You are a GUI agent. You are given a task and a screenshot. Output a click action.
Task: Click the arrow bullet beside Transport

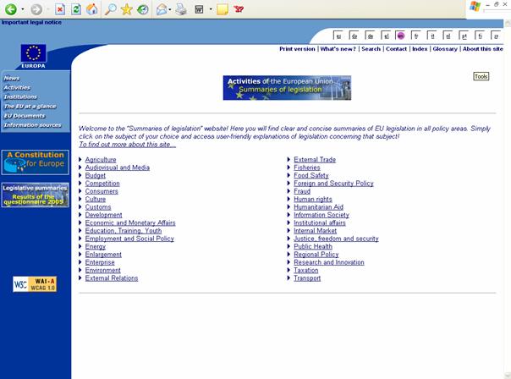(x=288, y=278)
